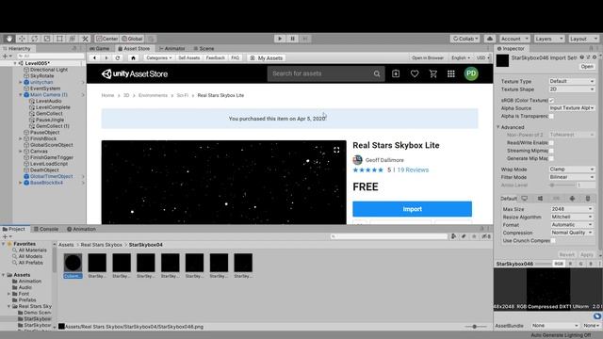Open My Assets page
The height and width of the screenshot is (339, 603).
(266, 58)
